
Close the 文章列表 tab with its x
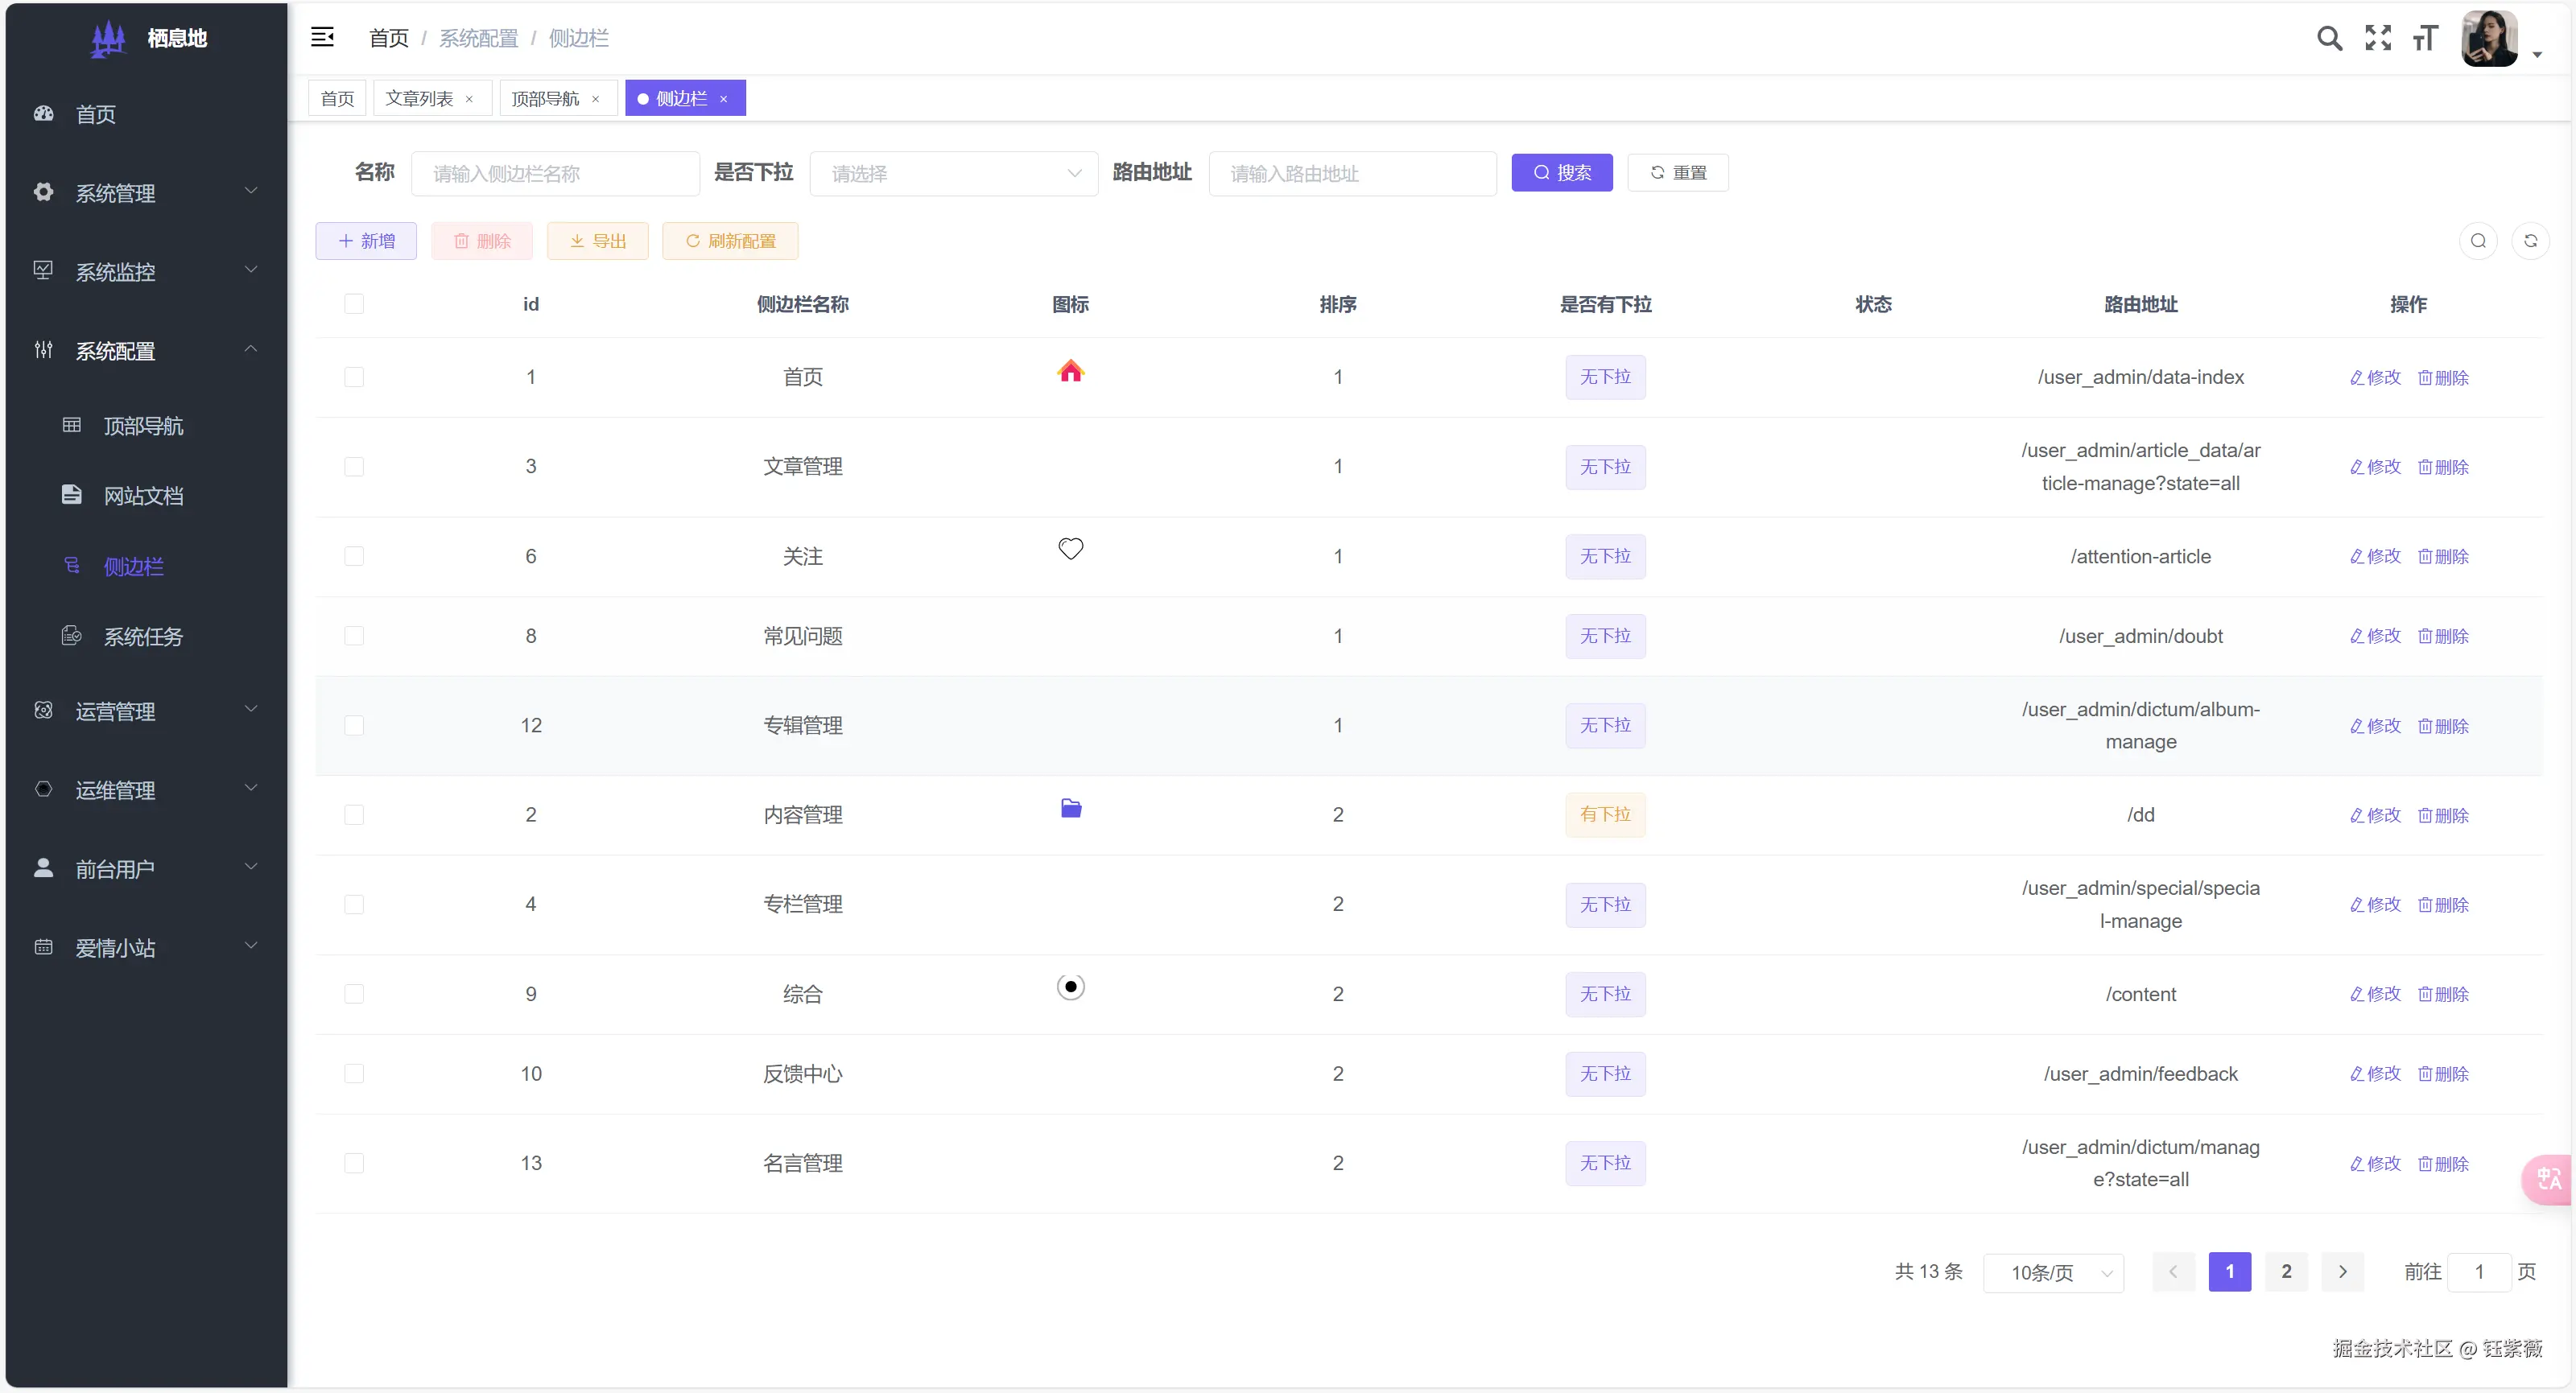pos(469,99)
